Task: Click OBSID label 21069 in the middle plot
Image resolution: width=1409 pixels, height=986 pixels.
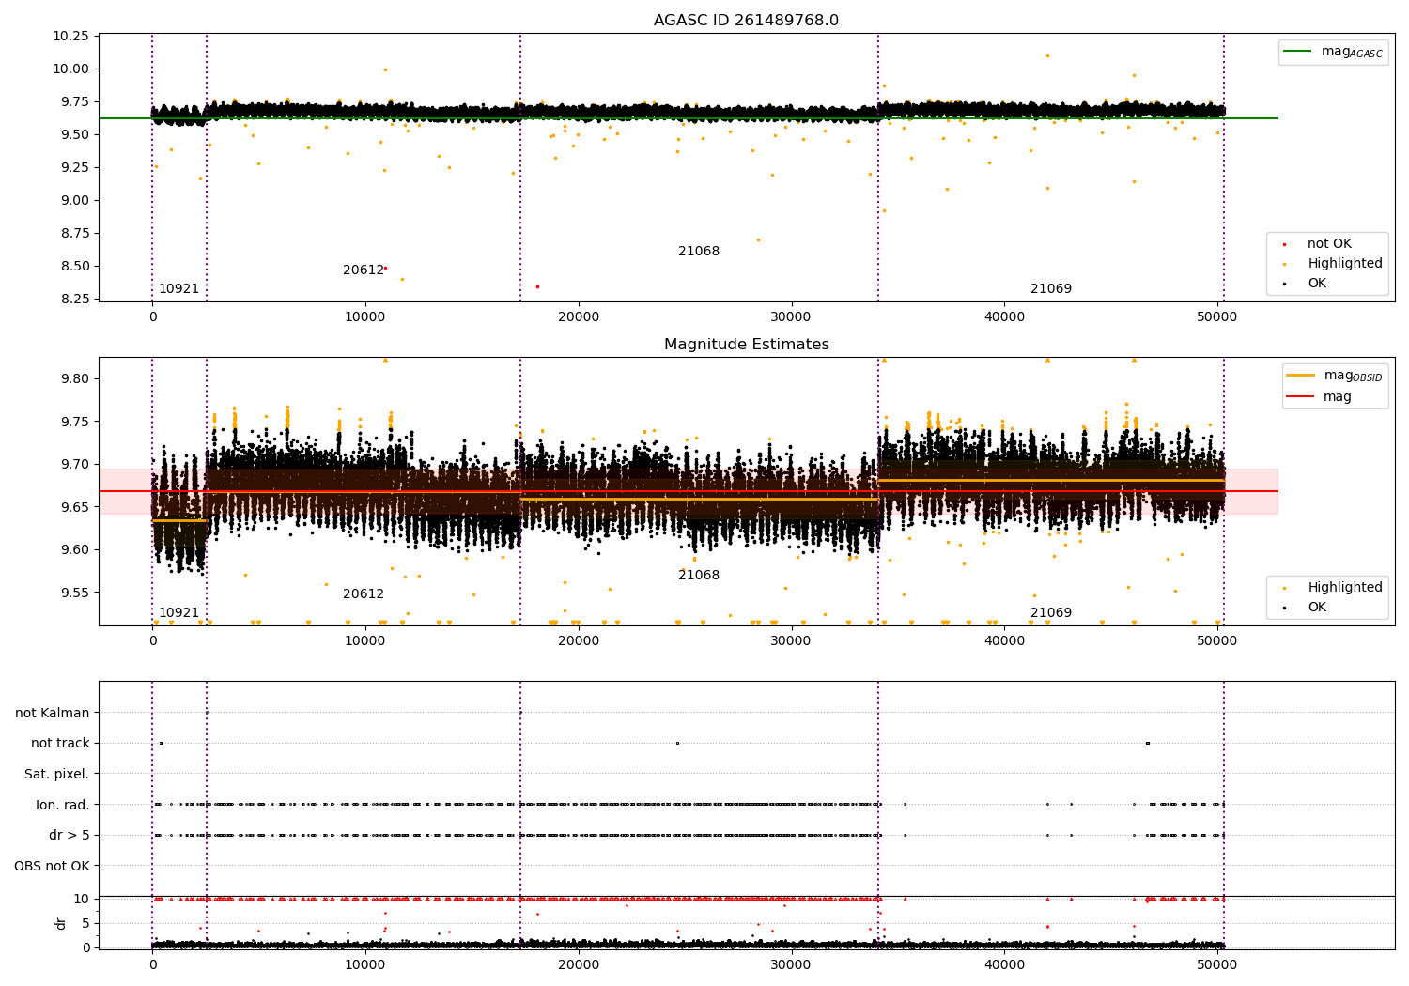Action: [1051, 613]
